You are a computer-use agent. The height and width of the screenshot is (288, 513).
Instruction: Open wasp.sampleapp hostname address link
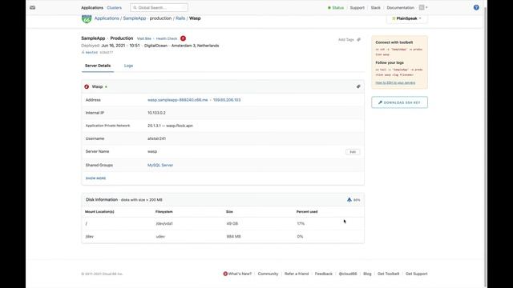[x=178, y=100]
